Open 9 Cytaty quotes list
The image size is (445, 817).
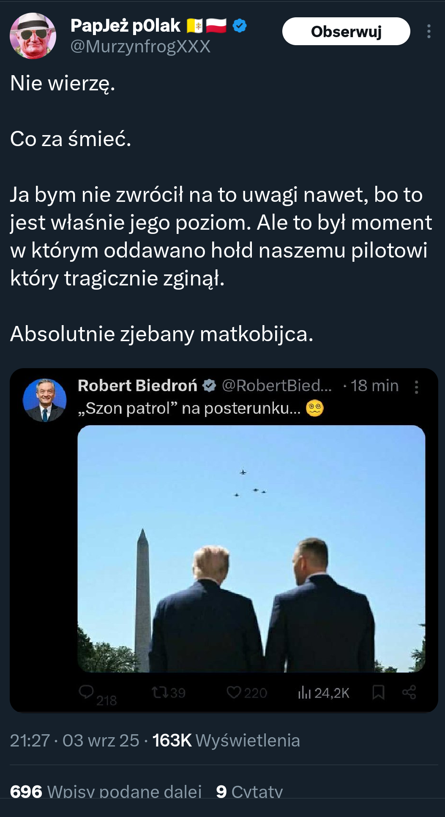point(249,791)
